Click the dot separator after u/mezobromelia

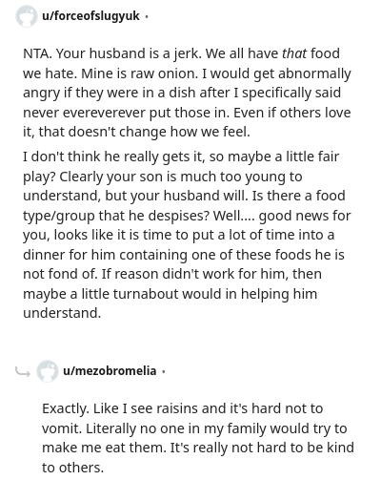point(163,371)
